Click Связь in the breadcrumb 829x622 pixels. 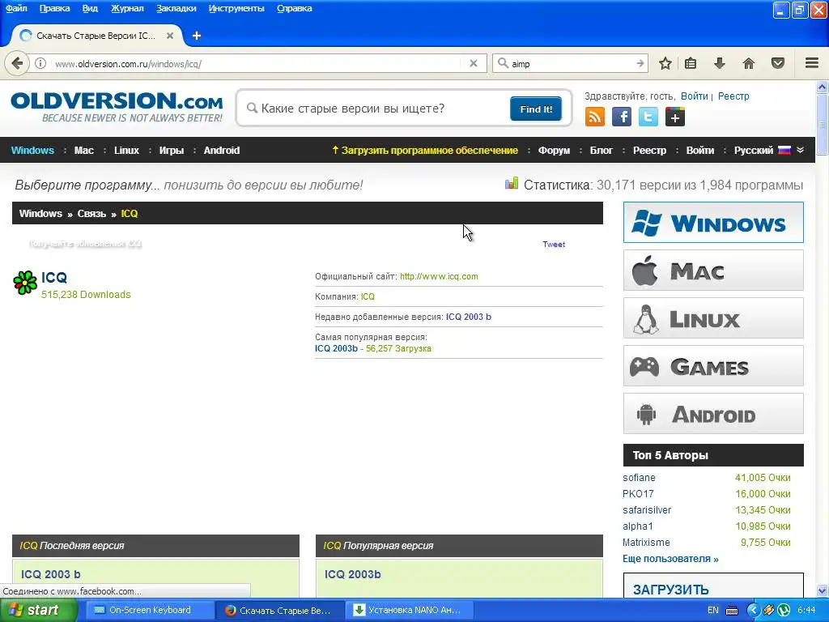tap(91, 214)
